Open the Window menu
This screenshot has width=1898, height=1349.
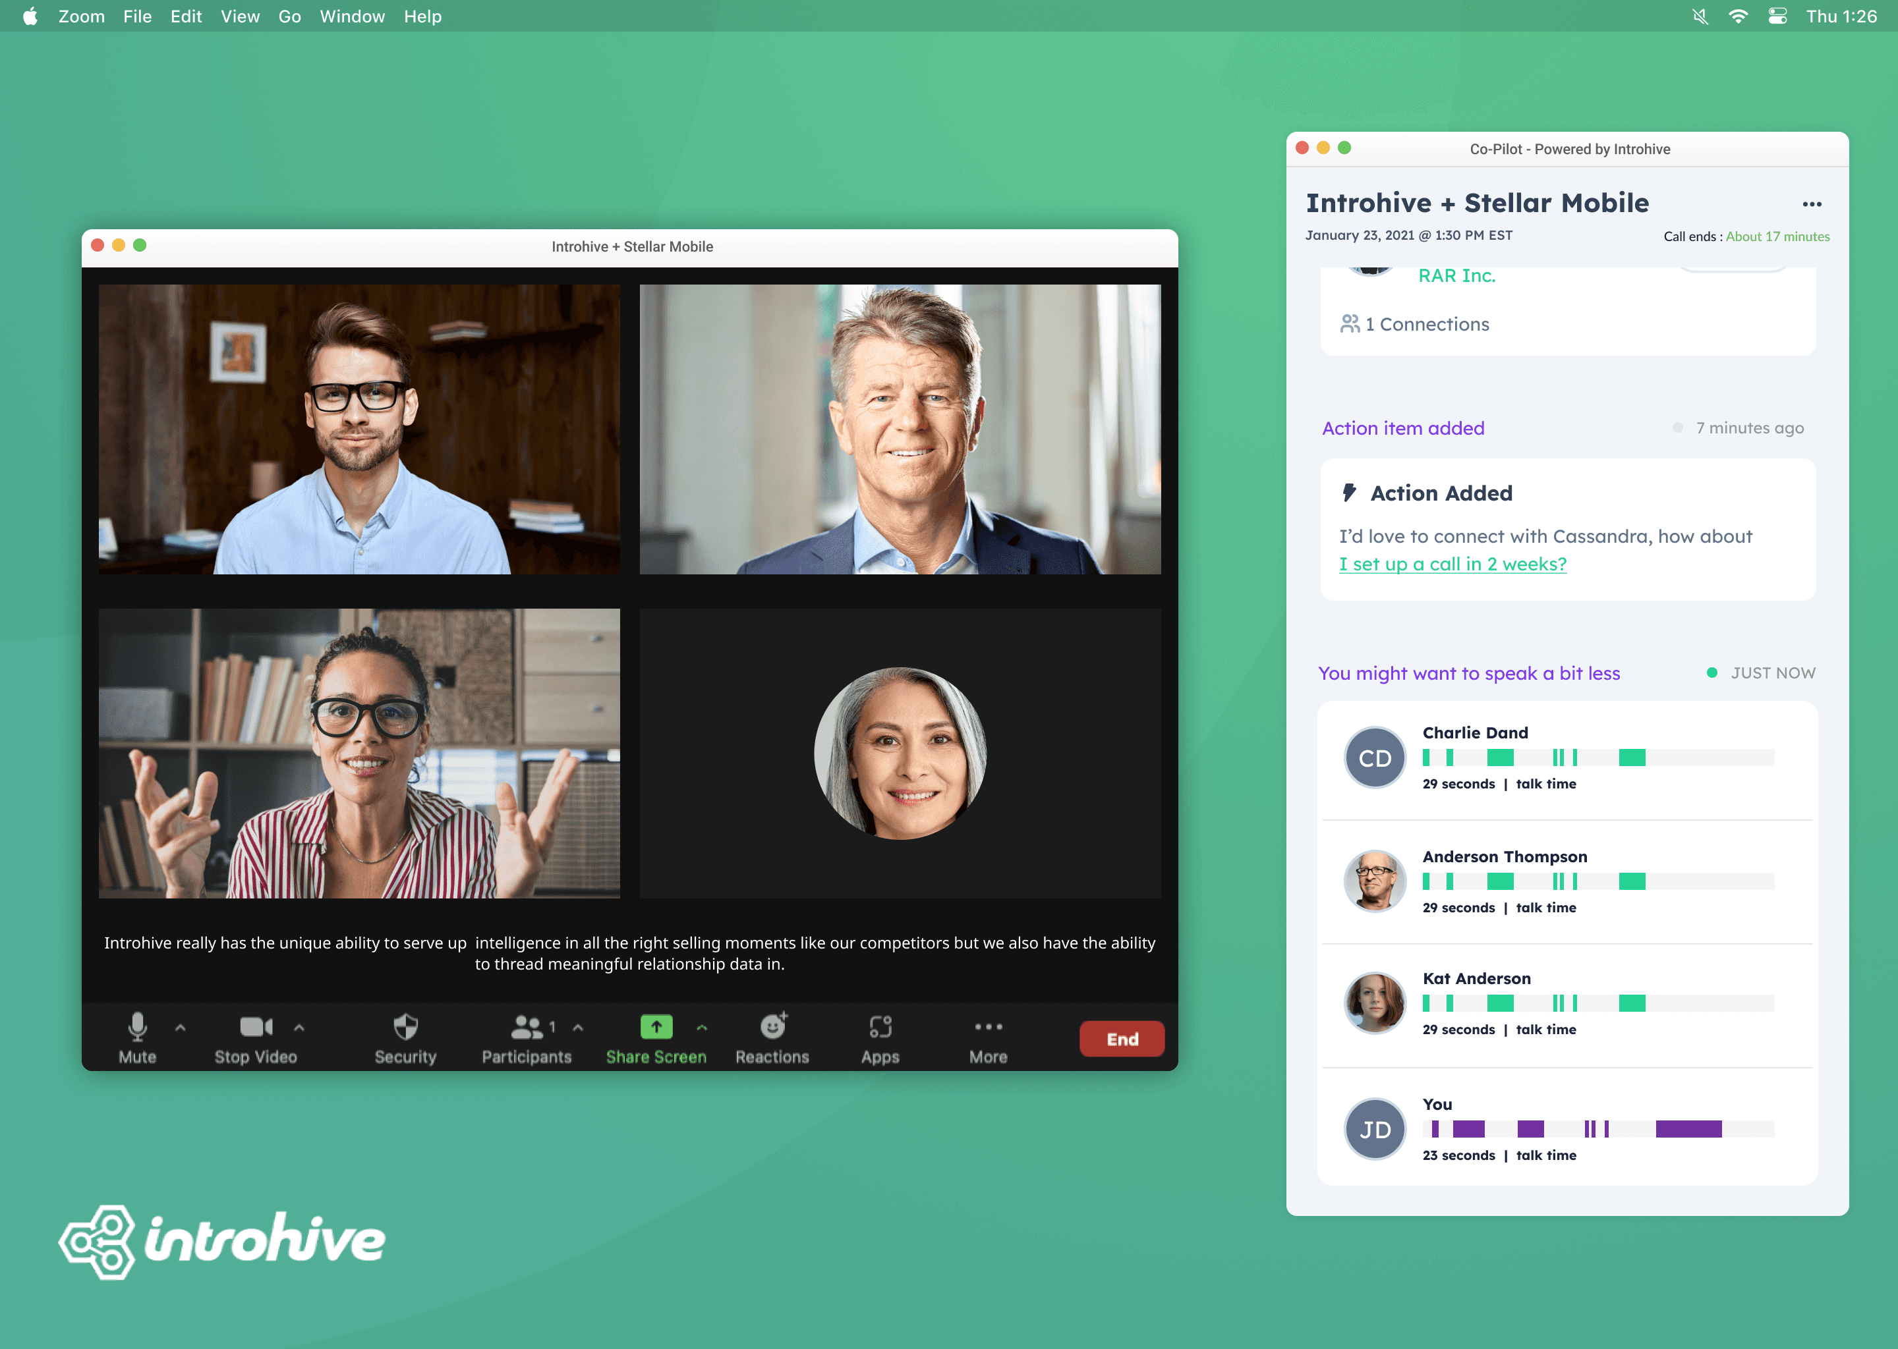click(x=351, y=16)
